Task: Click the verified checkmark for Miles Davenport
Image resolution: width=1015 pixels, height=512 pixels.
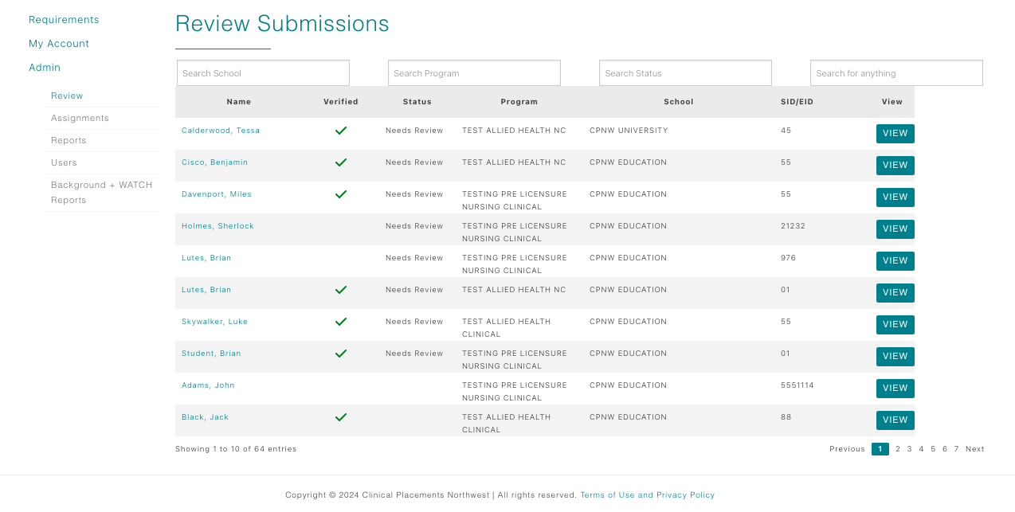Action: pyautogui.click(x=341, y=194)
